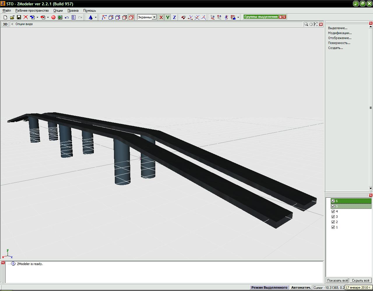Open the Файл menu
This screenshot has height=291, width=373.
pos(7,10)
